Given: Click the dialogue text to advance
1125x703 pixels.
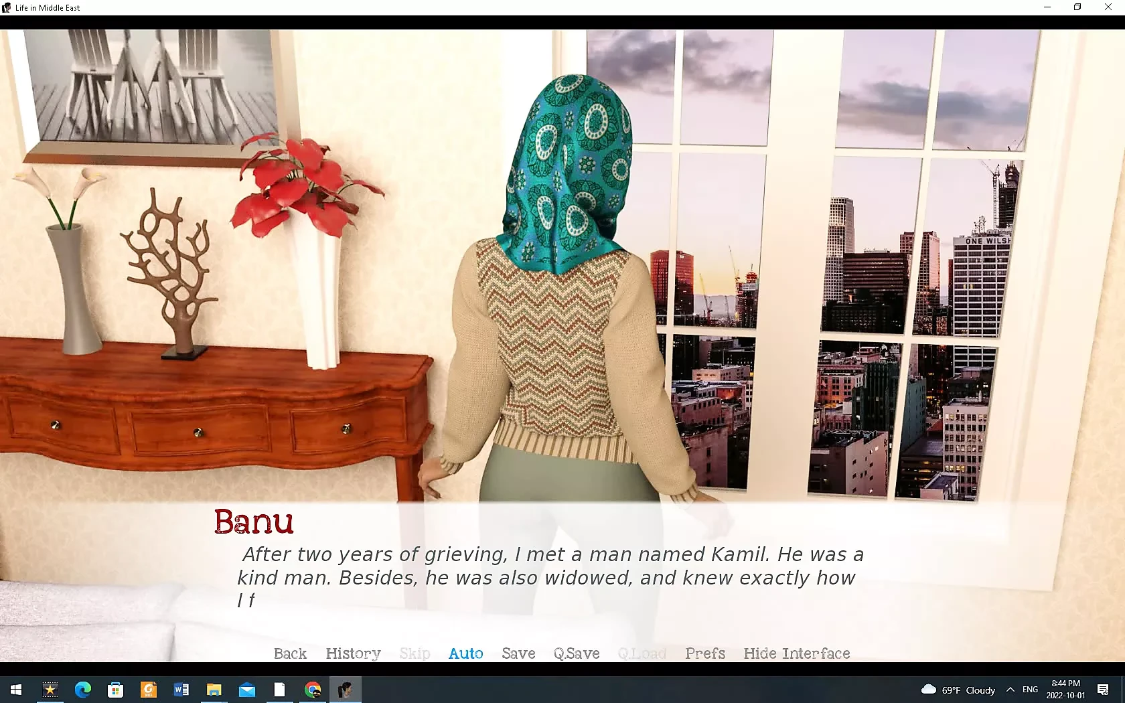Looking at the screenshot, I should [x=550, y=577].
